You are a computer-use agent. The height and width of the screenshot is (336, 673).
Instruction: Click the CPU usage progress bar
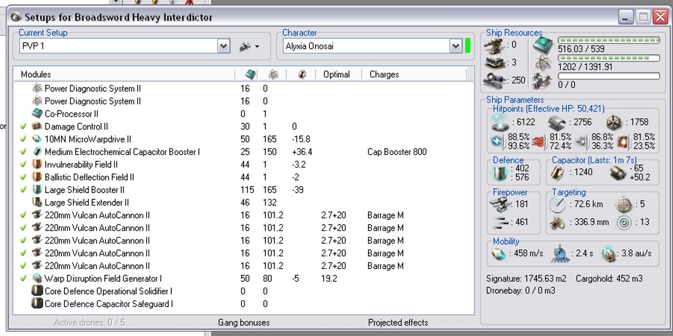click(608, 40)
